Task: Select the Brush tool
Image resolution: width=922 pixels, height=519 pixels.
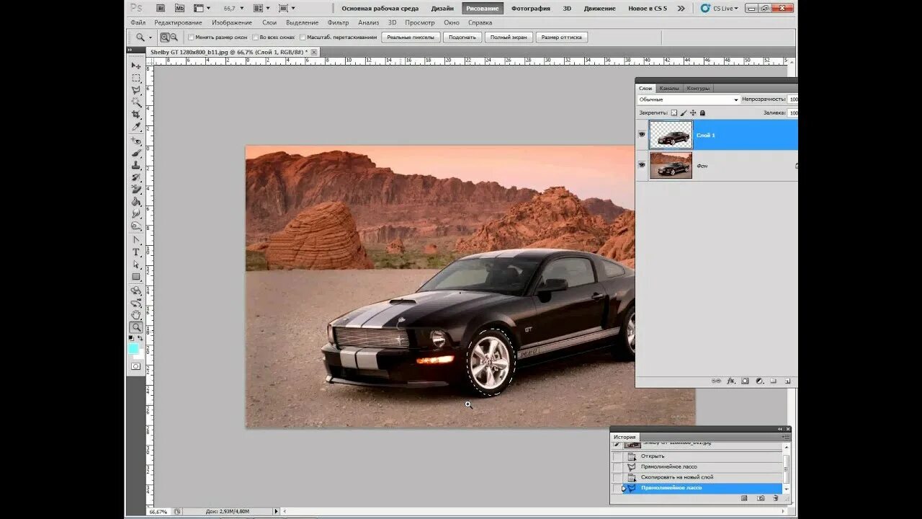Action: click(x=136, y=154)
